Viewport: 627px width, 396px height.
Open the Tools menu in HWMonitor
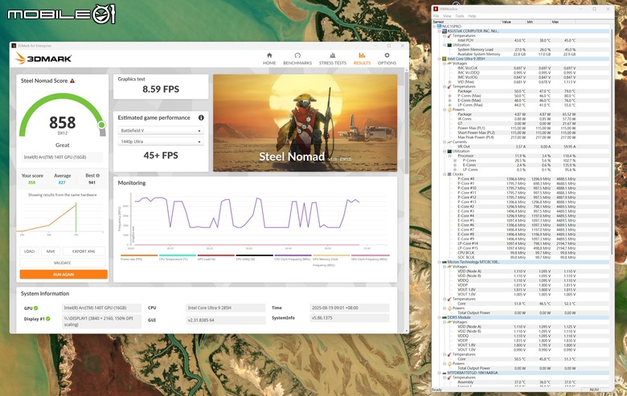click(x=460, y=16)
